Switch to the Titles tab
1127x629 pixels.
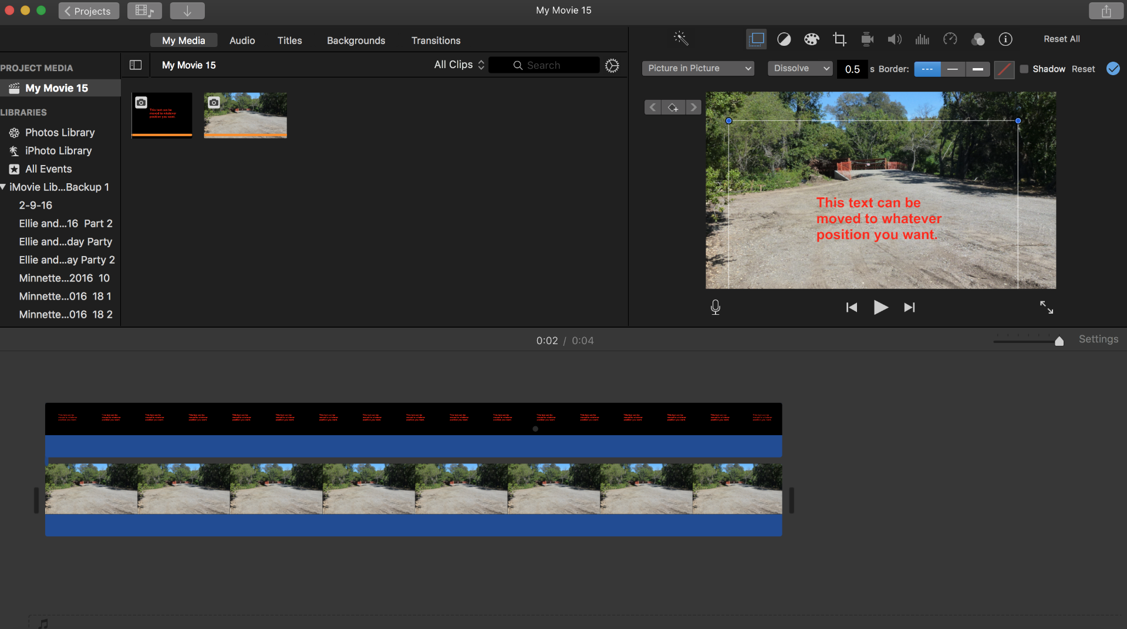289,41
